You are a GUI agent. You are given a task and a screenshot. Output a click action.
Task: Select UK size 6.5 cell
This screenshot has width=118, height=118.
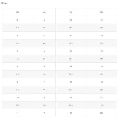44,74
